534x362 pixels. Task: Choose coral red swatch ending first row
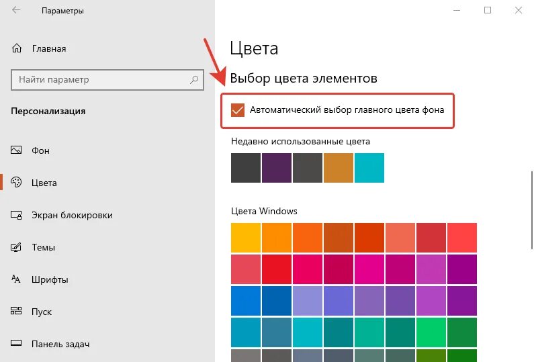click(x=462, y=238)
